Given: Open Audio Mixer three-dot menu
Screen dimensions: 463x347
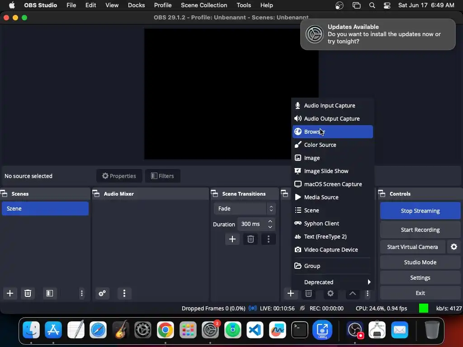Looking at the screenshot, I should (x=124, y=293).
